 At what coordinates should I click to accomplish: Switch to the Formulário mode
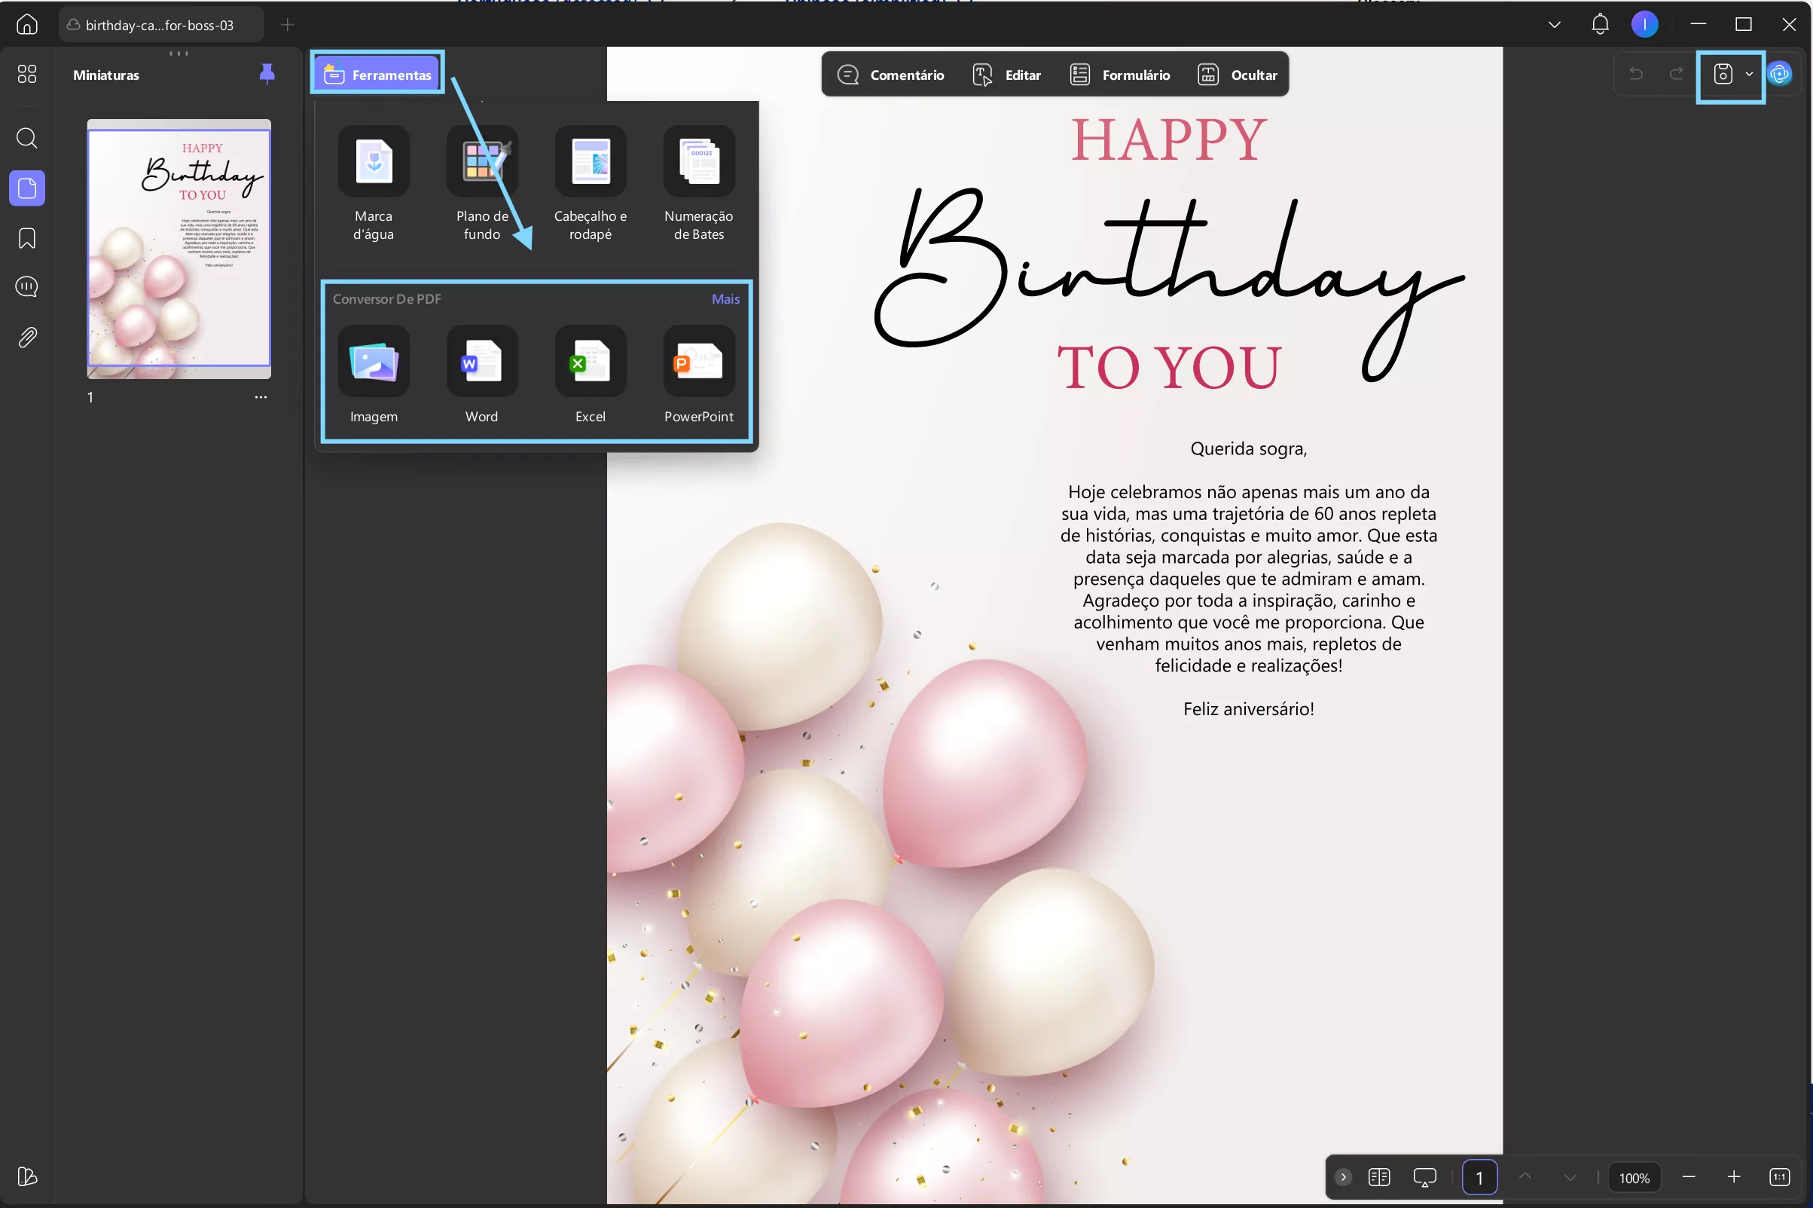(1120, 75)
